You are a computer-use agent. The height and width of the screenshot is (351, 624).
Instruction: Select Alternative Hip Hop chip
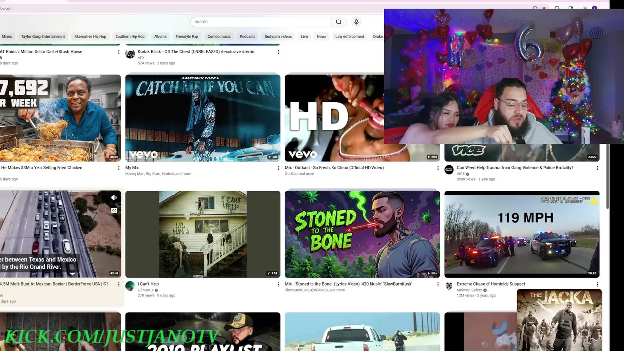90,37
